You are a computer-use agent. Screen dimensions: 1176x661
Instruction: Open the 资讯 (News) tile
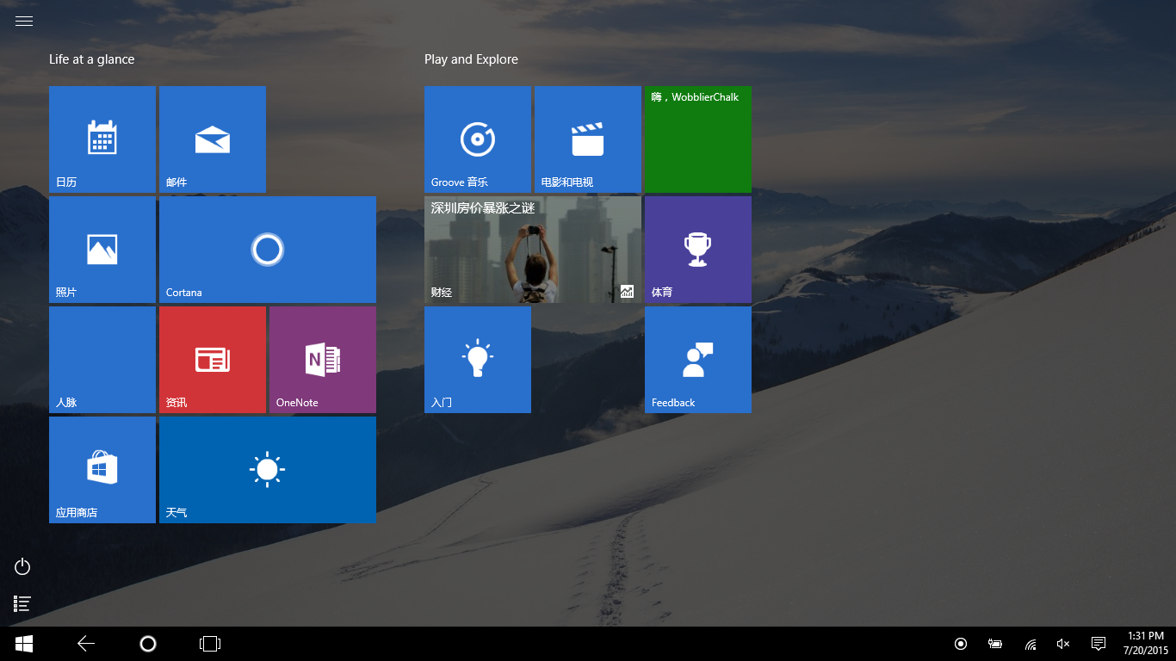212,359
